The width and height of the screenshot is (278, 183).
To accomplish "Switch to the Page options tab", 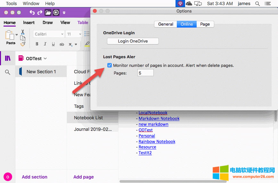I will (205, 24).
